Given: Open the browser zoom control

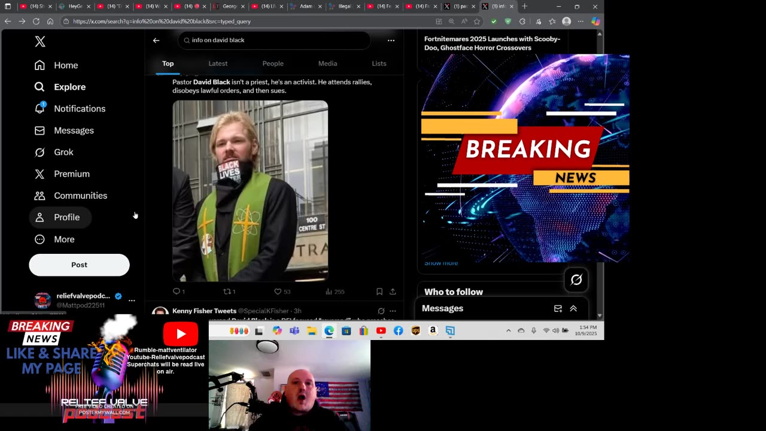Looking at the screenshot, I should point(451,22).
